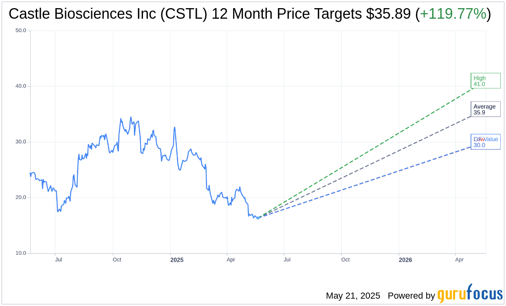The image size is (506, 306).
Task: Click the 10.0 y-axis label
Action: click(21, 253)
